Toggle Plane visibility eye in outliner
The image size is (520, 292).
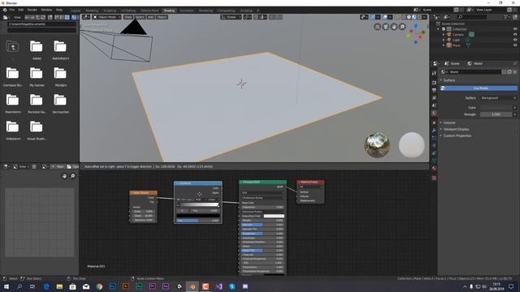coord(515,45)
